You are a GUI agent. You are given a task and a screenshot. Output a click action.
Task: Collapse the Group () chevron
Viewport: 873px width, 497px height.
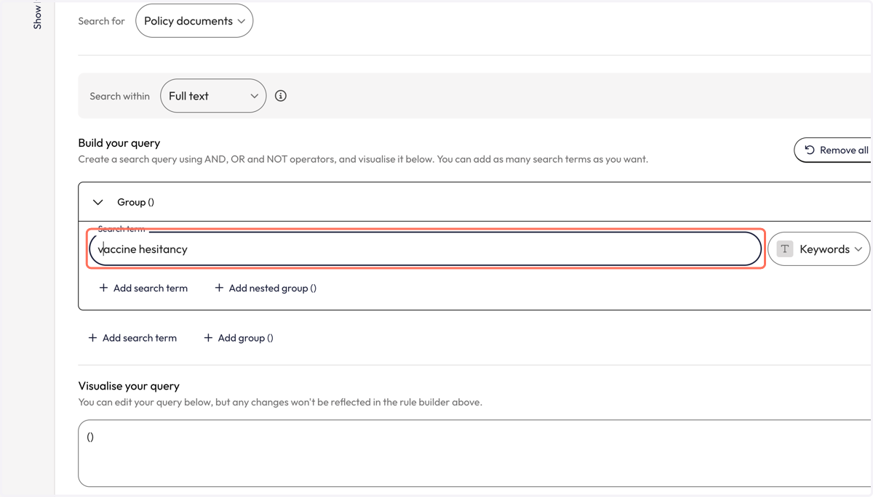[x=98, y=202]
